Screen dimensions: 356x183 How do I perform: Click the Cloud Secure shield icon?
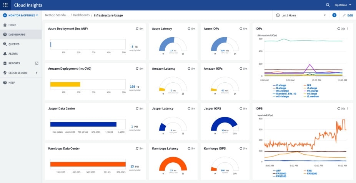[x=5, y=73]
